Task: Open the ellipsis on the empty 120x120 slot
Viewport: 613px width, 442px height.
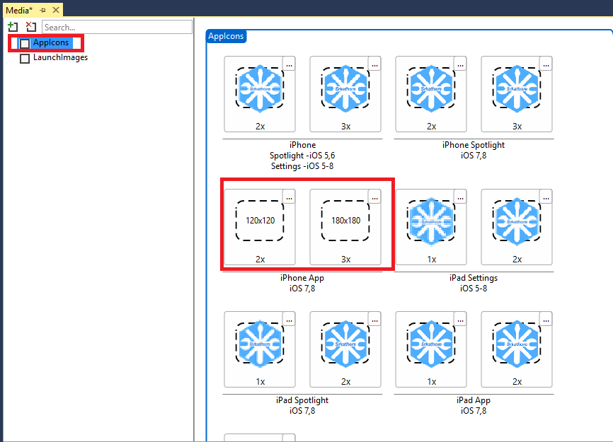Action: [x=289, y=198]
